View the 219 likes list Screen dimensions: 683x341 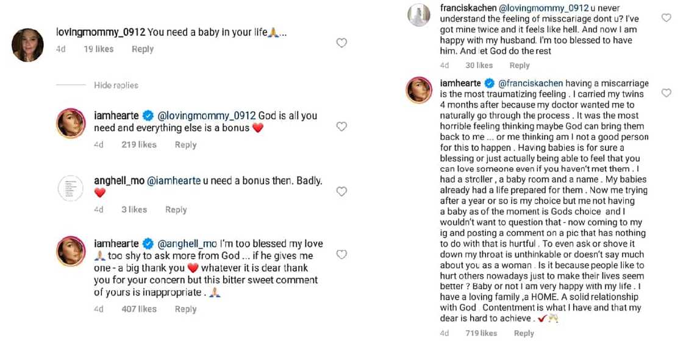138,144
